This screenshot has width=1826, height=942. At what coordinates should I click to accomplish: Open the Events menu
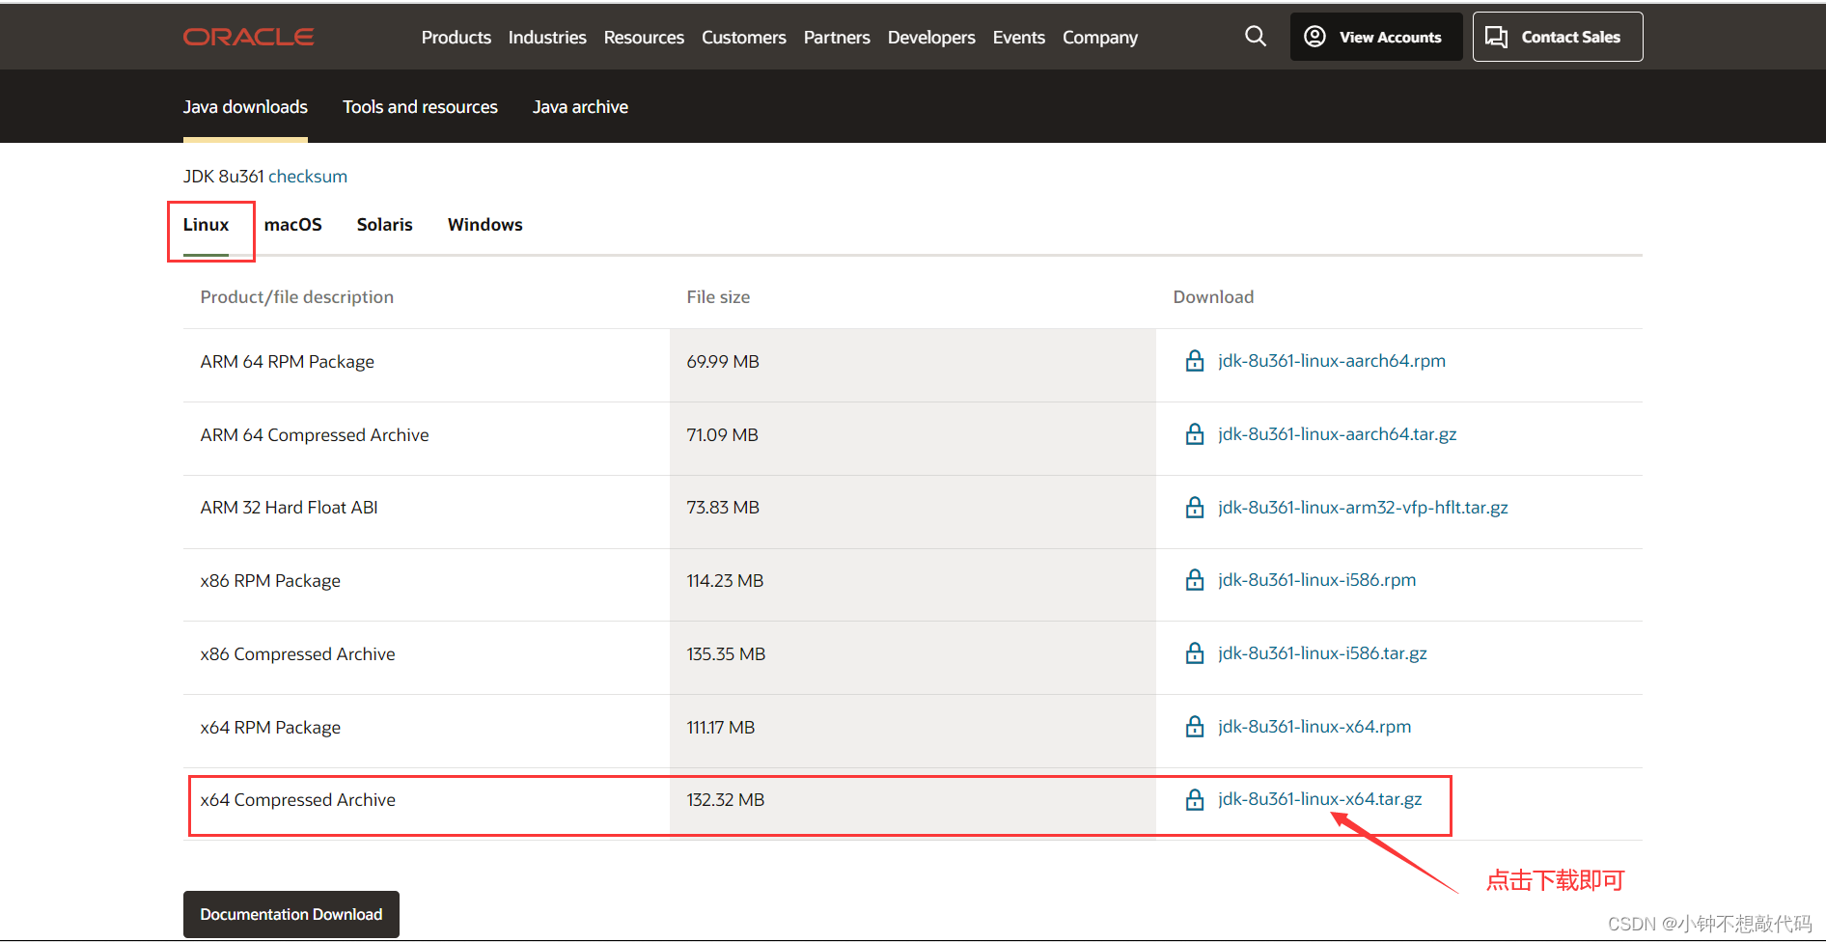click(x=1019, y=38)
